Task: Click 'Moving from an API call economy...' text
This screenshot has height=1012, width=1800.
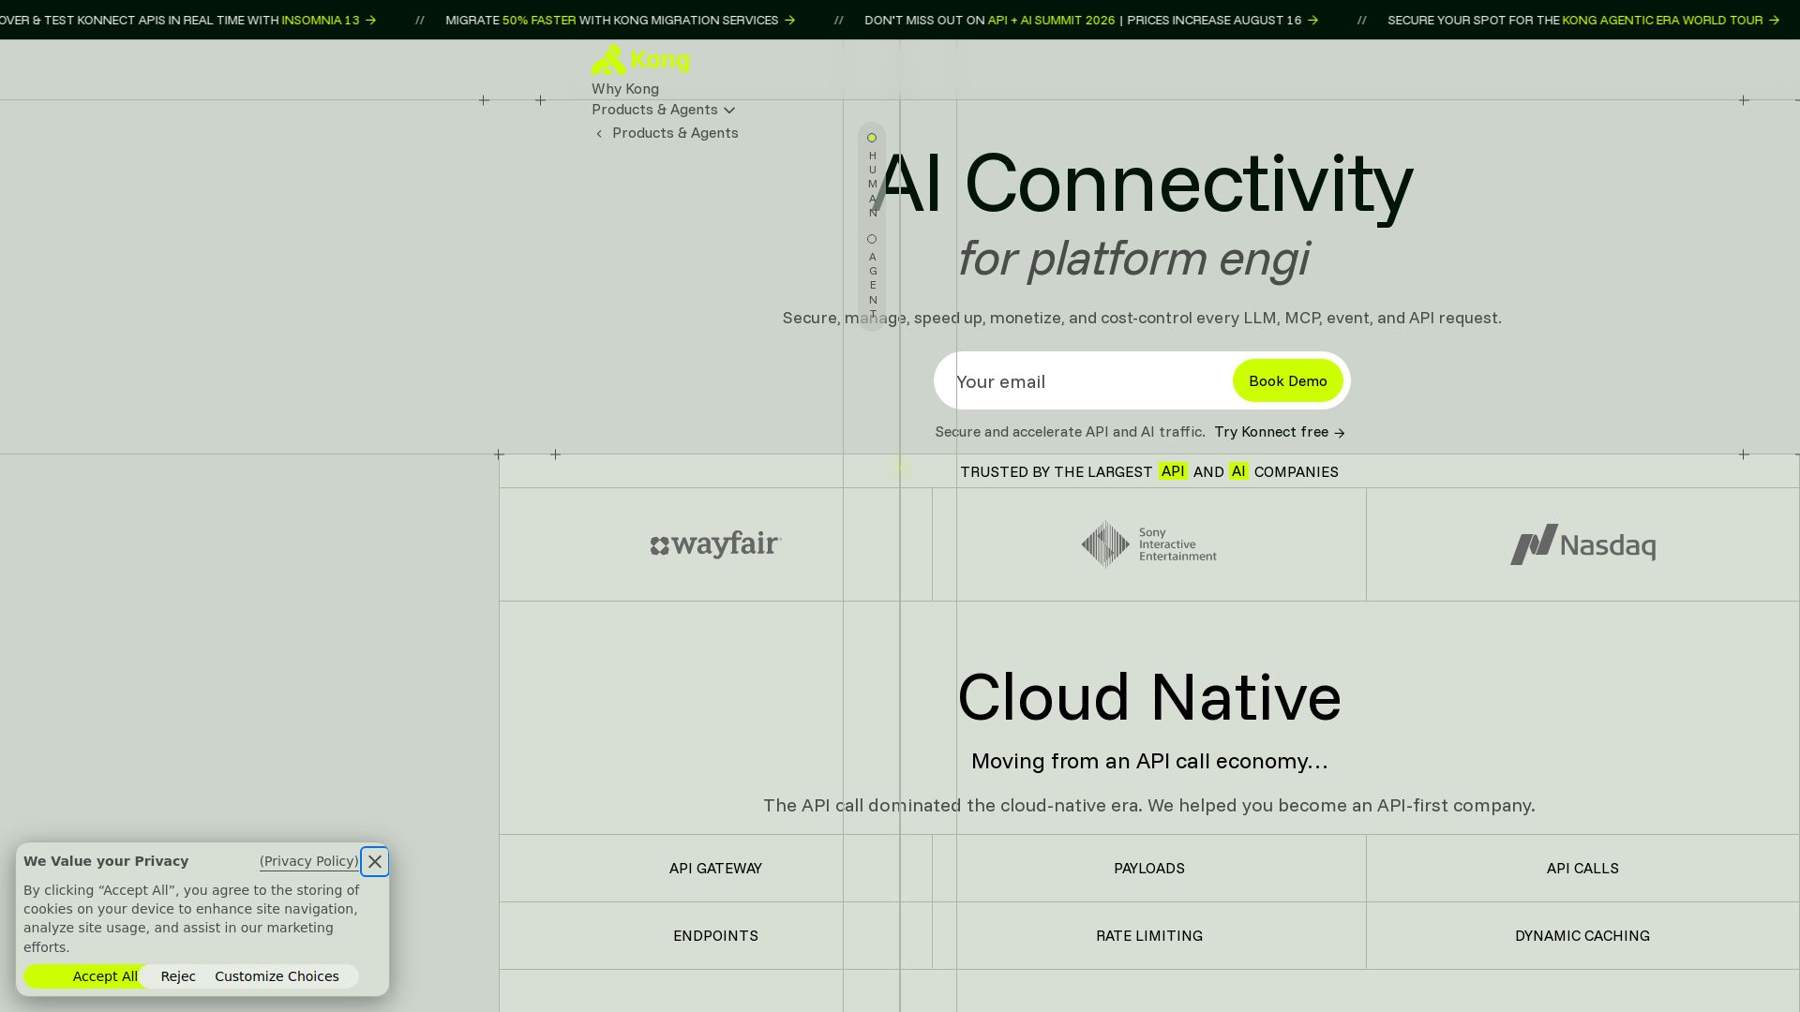Action: pyautogui.click(x=1149, y=761)
